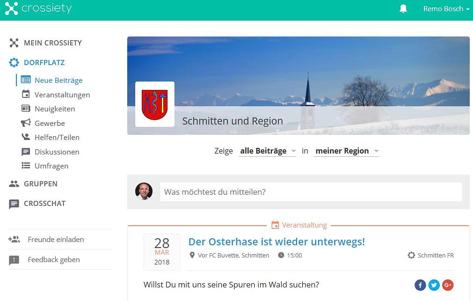The image size is (473, 301).
Task: Click the Freunde einladen link
Action: click(56, 240)
